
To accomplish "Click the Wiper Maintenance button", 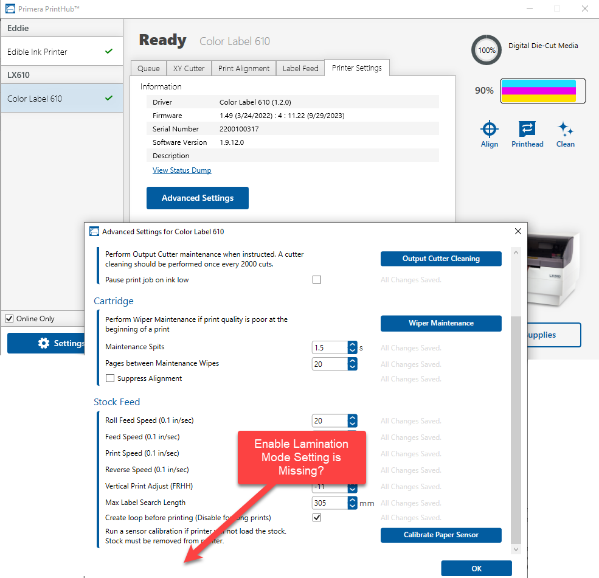I will pyautogui.click(x=441, y=323).
